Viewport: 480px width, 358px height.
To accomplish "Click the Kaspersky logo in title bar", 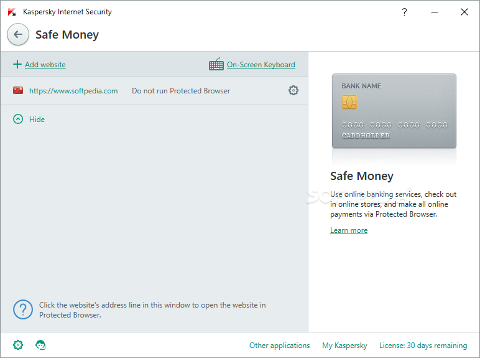I will 12,12.
